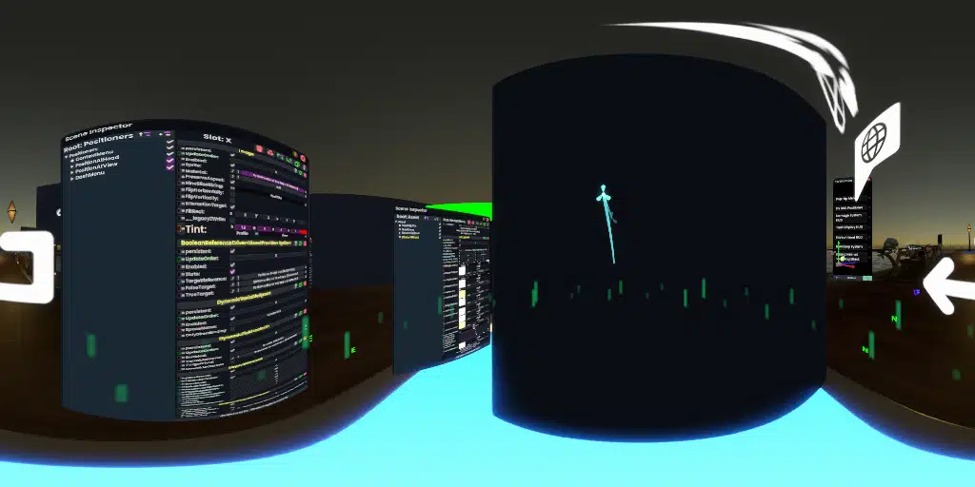Viewport: 975px width, 487px height.
Task: Click the small drive icon beside Tint
Action: [178, 228]
